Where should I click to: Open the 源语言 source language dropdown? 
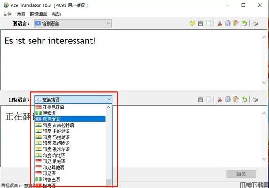[73, 23]
